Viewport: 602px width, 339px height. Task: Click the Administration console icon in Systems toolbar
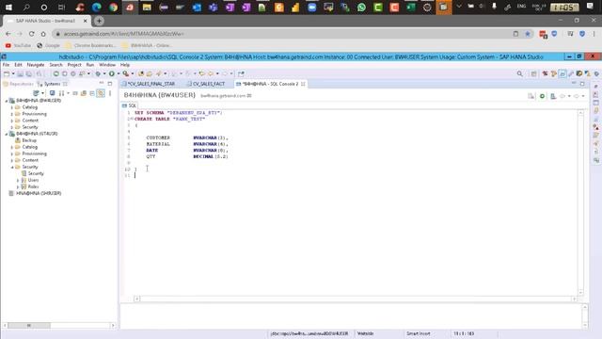pyautogui.click(x=53, y=93)
